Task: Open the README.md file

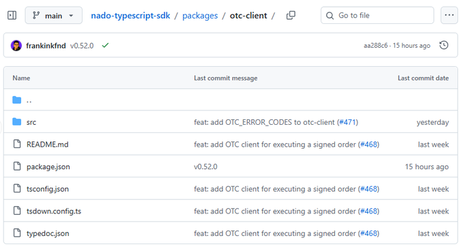Action: coord(47,145)
